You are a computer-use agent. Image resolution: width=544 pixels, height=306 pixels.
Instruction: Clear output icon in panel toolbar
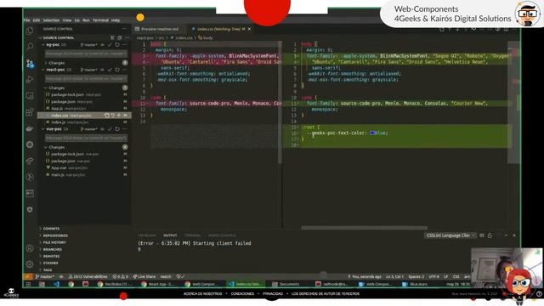coord(482,235)
